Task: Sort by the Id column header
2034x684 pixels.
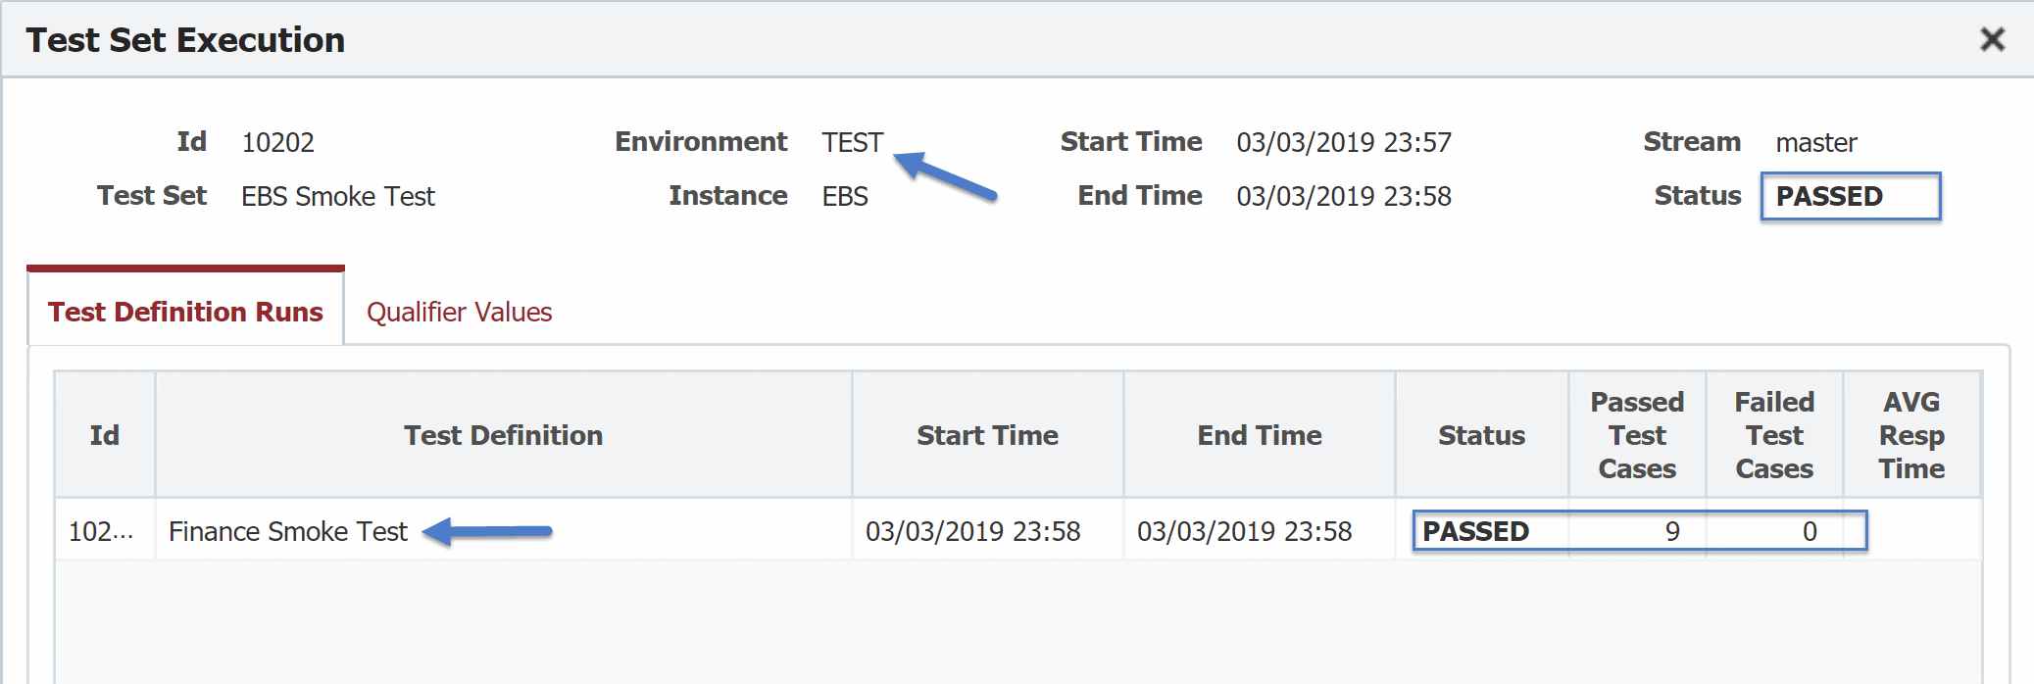Action: pos(105,435)
